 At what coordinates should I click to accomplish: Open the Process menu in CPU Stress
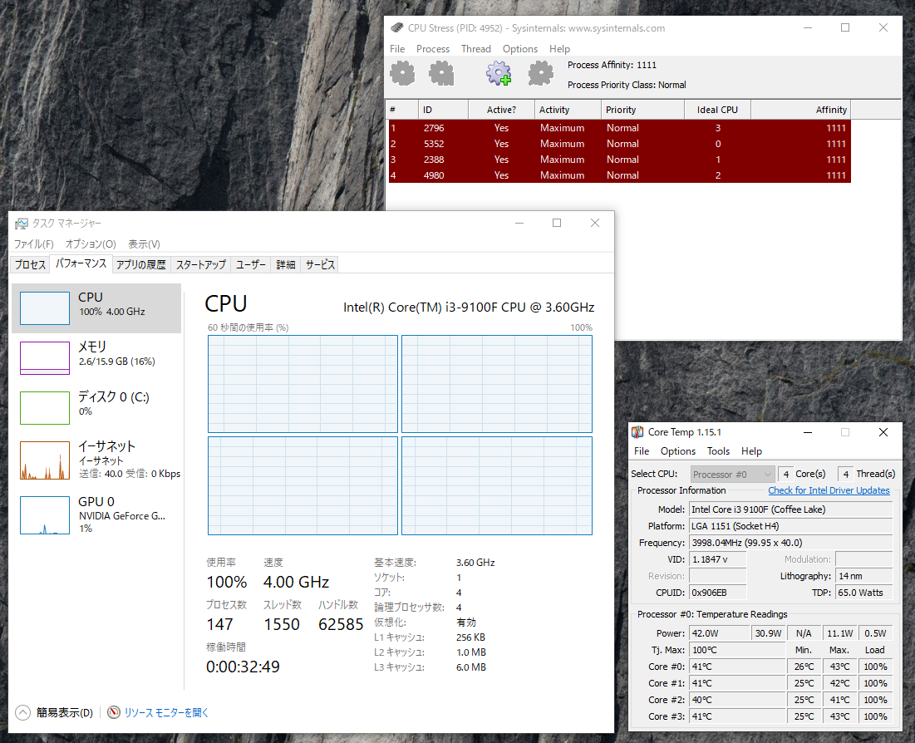(433, 49)
